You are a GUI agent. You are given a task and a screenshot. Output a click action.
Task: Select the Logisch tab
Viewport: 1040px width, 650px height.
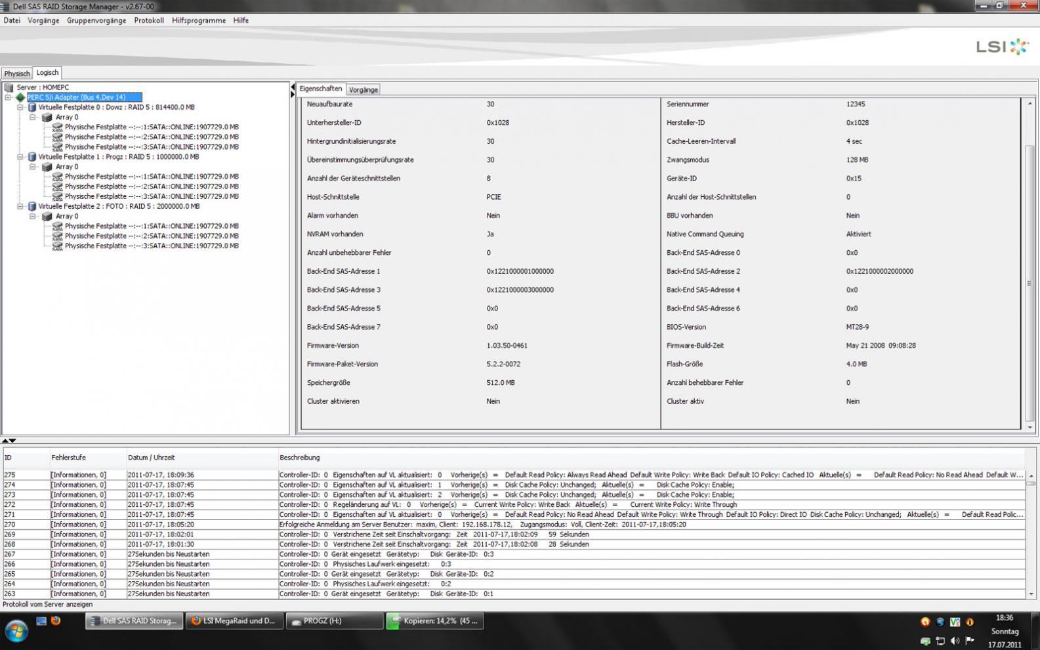click(x=47, y=73)
